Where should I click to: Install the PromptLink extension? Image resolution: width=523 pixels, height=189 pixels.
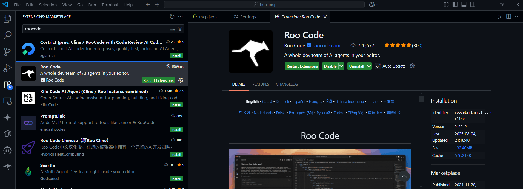pos(176,130)
